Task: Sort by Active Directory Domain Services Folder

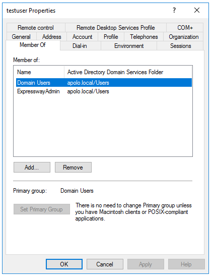Action: (x=128, y=72)
